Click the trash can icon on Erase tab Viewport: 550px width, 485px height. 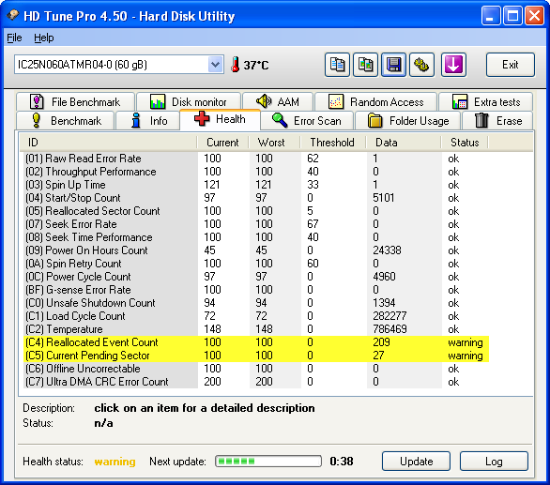pyautogui.click(x=481, y=120)
